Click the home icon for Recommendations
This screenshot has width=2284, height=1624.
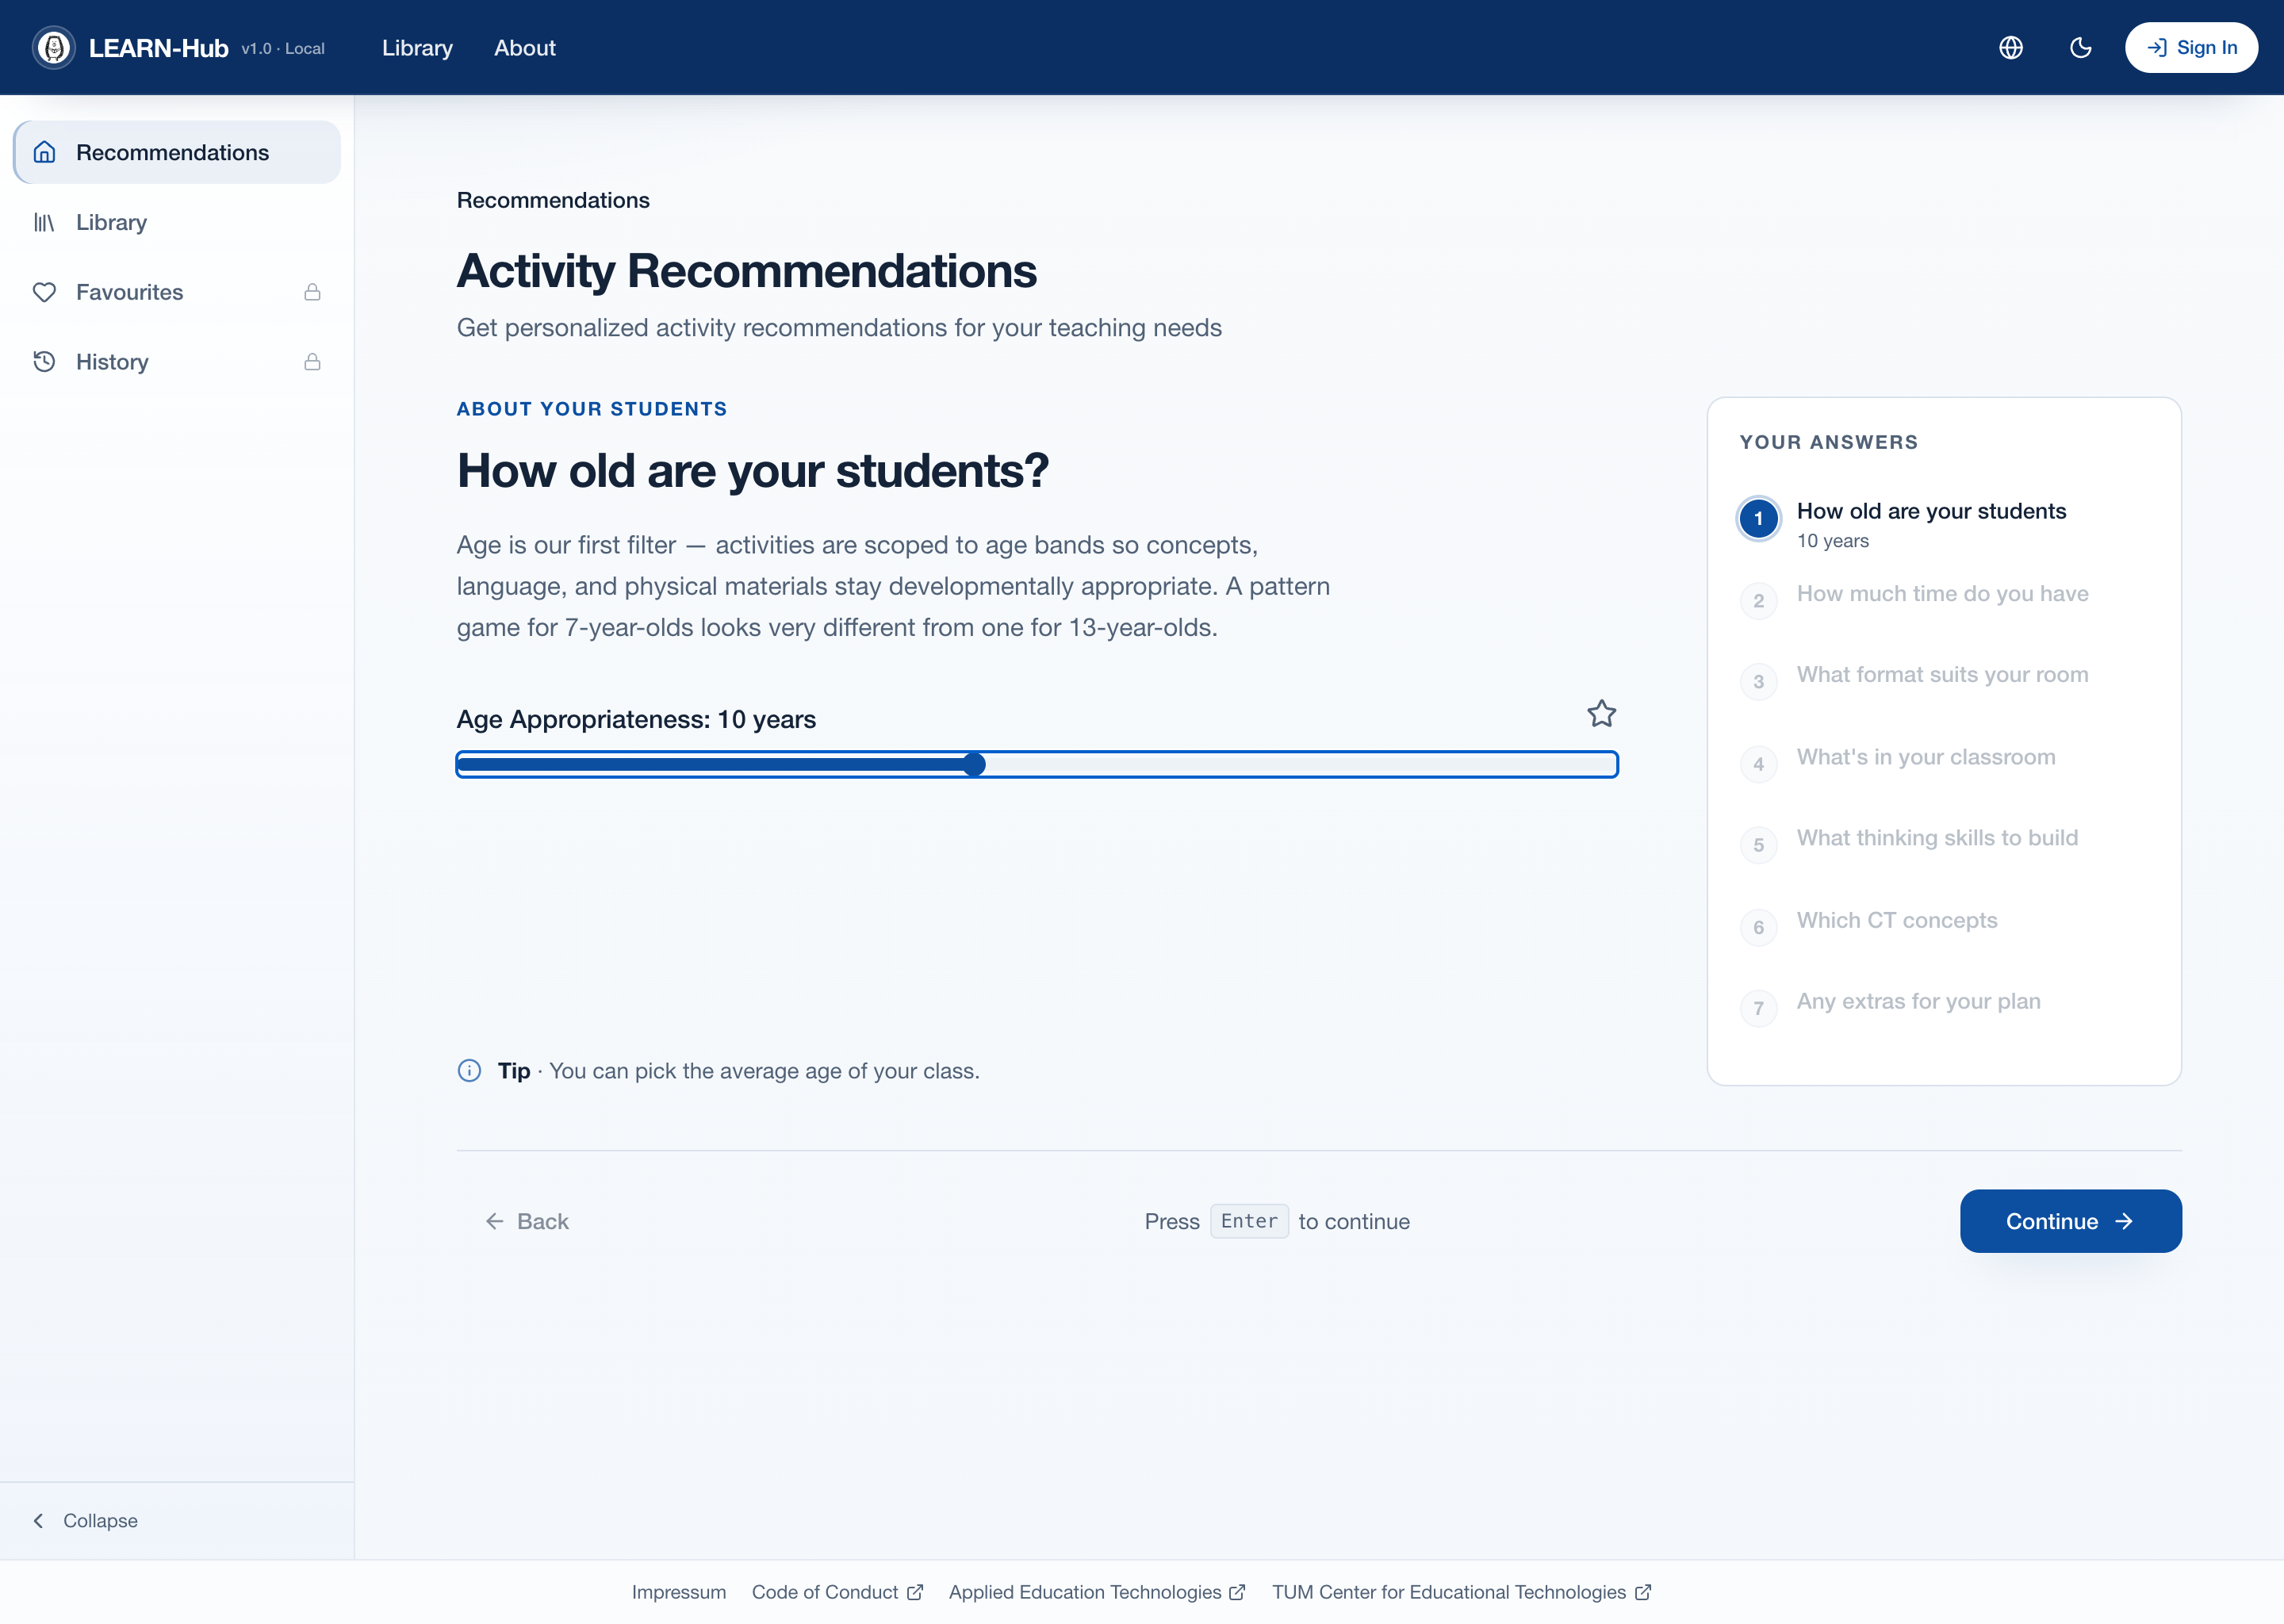(44, 152)
